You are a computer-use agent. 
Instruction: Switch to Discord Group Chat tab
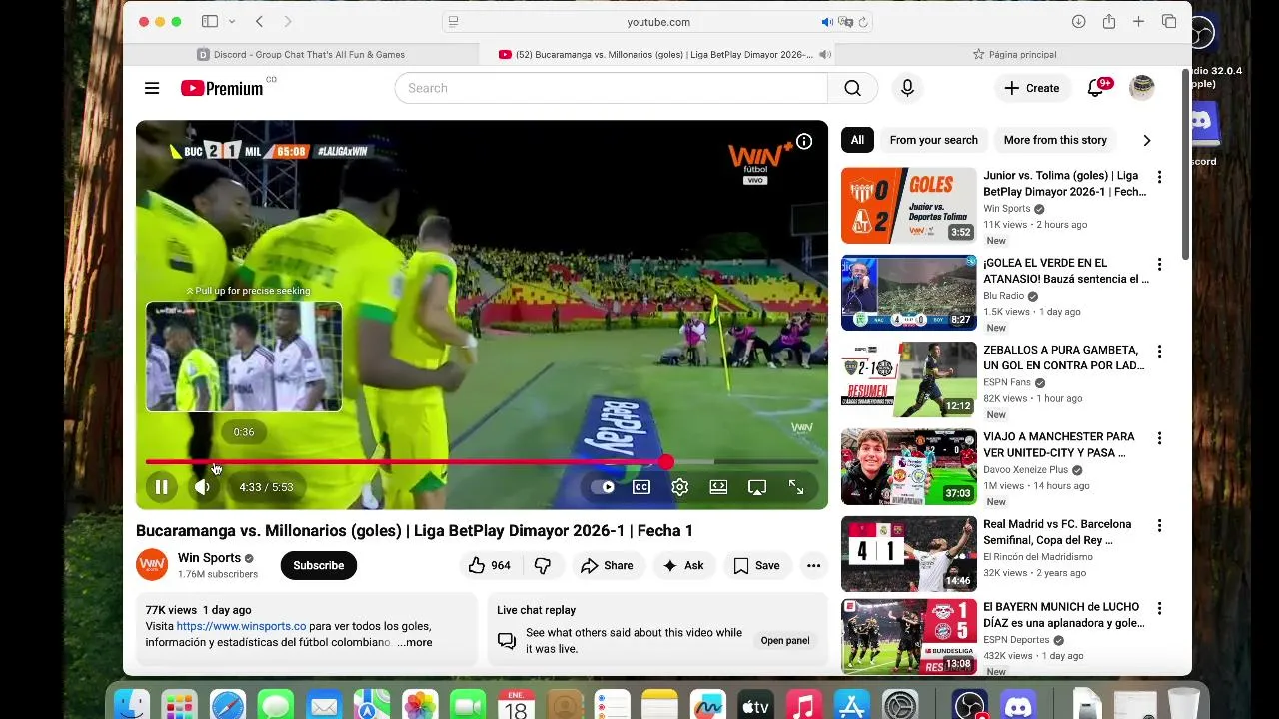[x=301, y=54]
